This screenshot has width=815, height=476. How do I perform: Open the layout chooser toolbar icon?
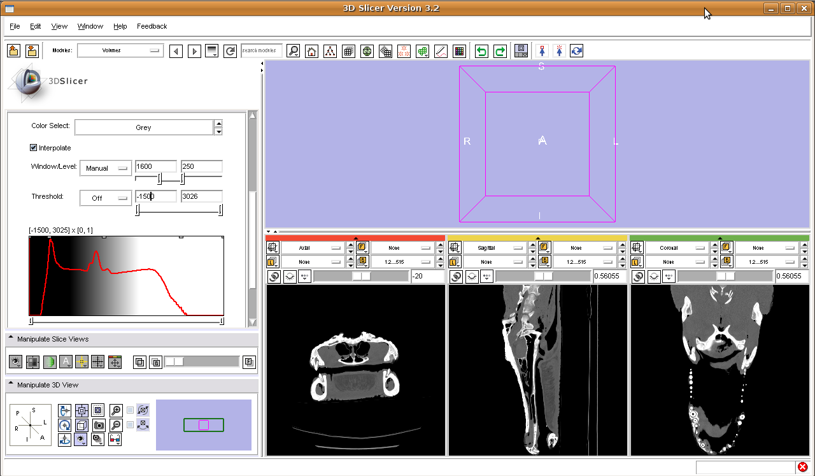click(521, 51)
